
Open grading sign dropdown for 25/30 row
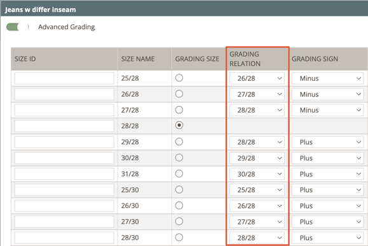(x=327, y=190)
